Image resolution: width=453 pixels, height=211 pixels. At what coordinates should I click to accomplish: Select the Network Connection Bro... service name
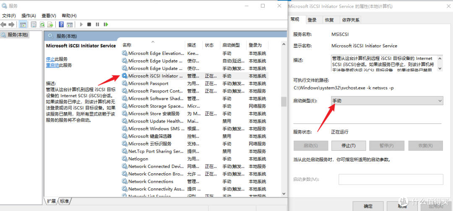156,174
